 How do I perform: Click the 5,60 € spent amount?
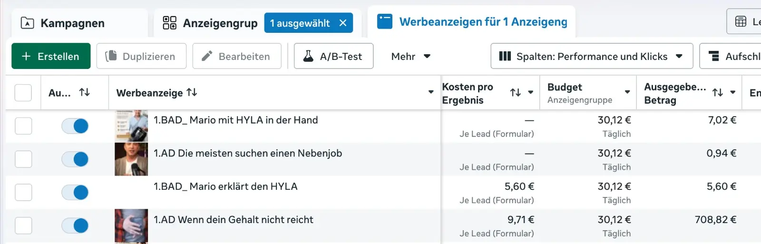pos(722,186)
